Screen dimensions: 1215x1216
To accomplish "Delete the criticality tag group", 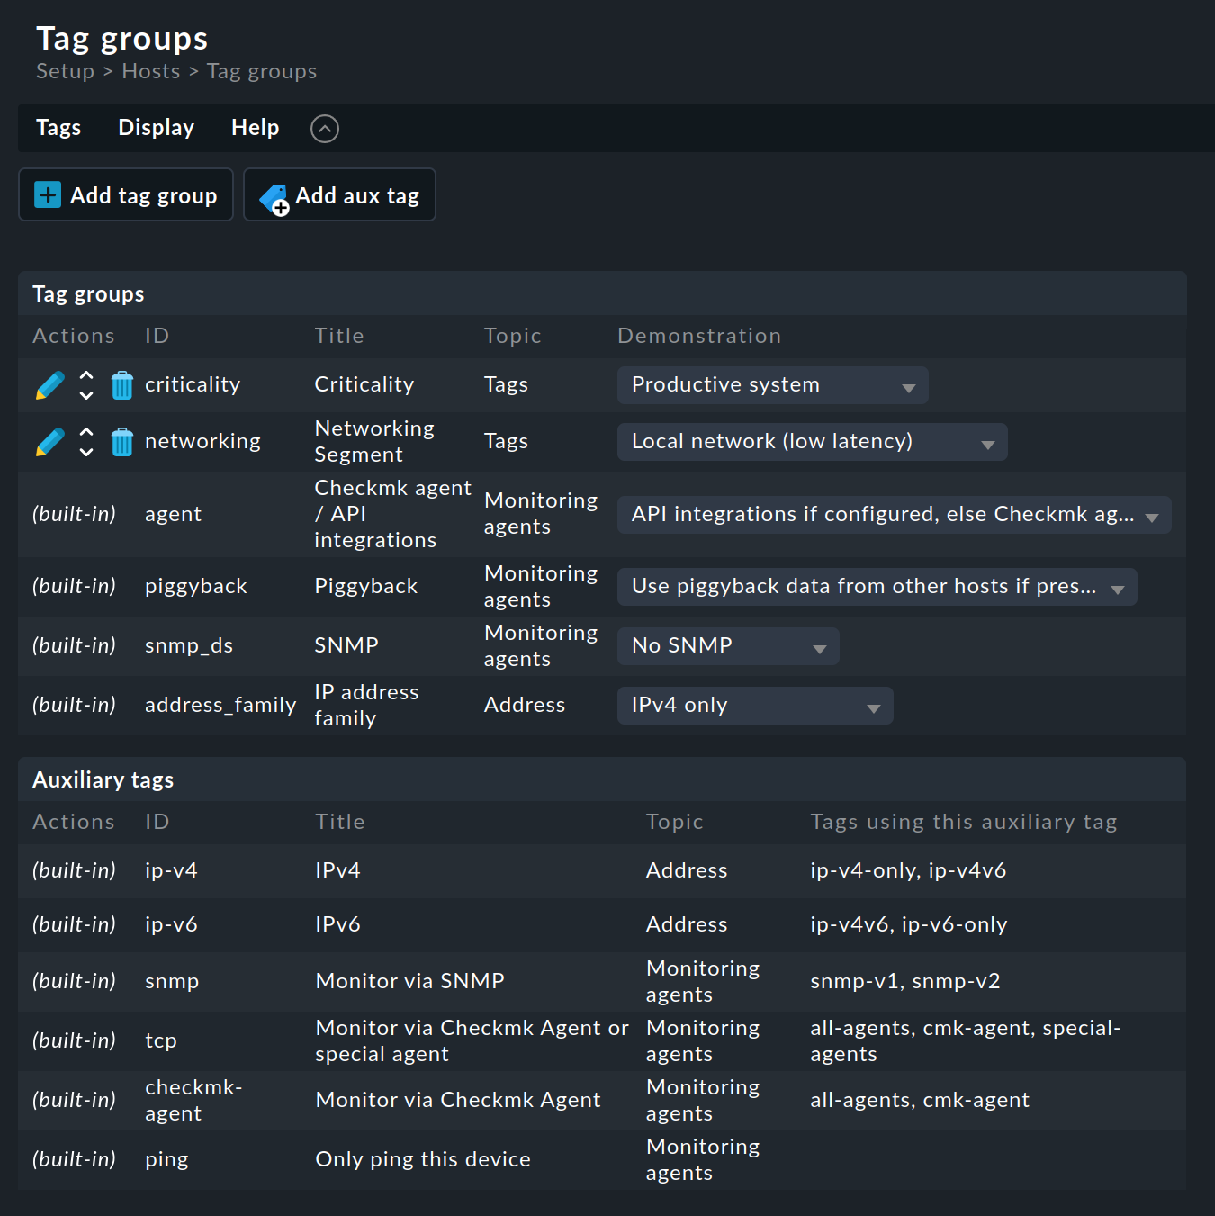I will (x=121, y=384).
